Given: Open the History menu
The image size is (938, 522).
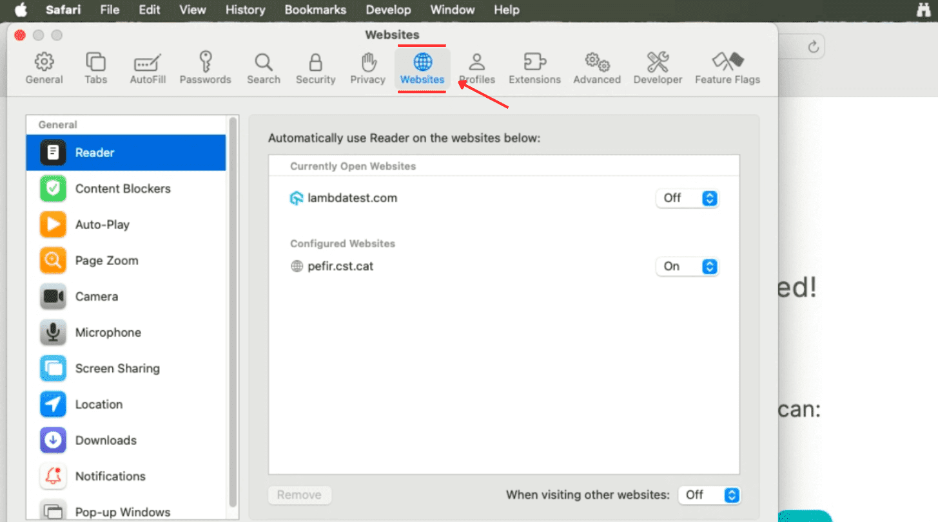Looking at the screenshot, I should coord(245,10).
